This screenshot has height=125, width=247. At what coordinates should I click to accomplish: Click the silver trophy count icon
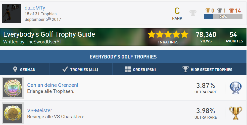[220, 11]
